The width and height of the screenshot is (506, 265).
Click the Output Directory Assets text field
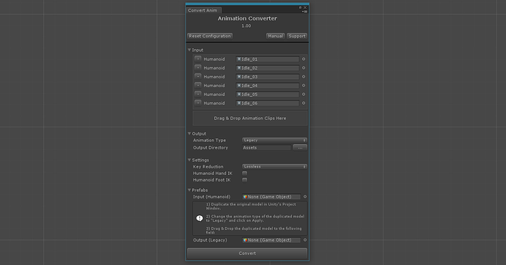coord(266,147)
